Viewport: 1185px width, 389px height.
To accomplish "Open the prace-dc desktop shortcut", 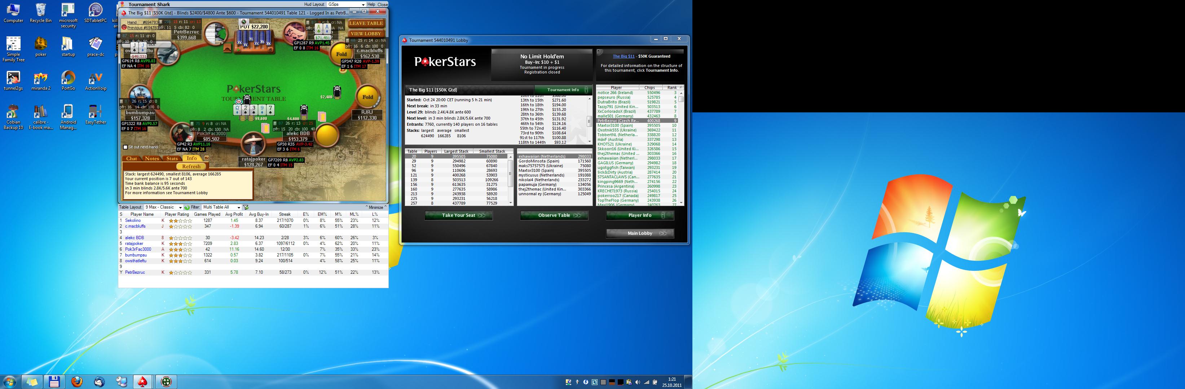I will pos(96,46).
